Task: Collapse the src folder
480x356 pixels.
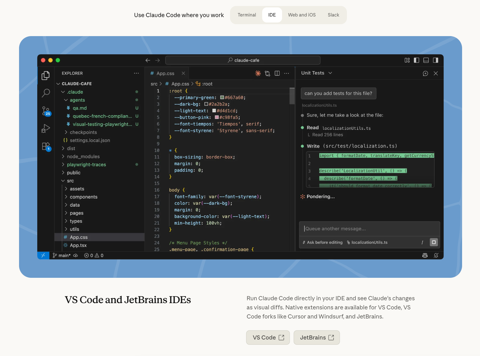Action: pos(68,181)
